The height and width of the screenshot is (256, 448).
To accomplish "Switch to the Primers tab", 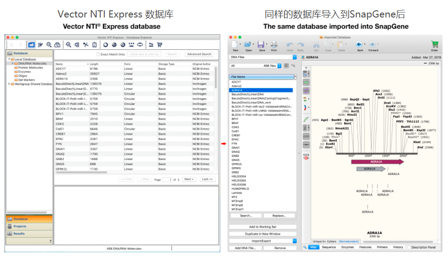I will [382, 247].
